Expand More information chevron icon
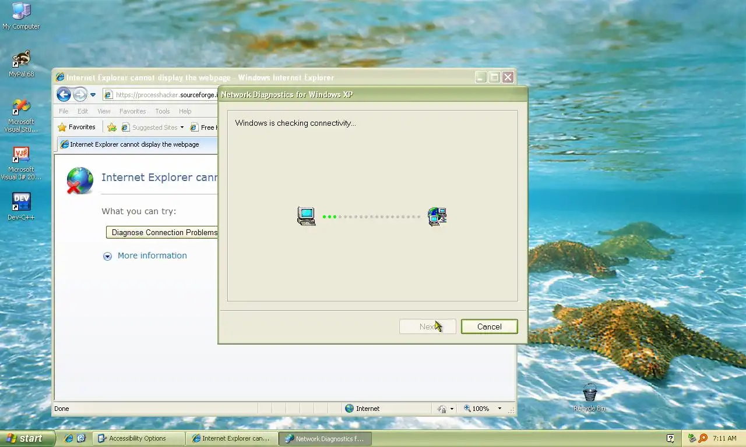Viewport: 746px width, 447px height. [107, 256]
